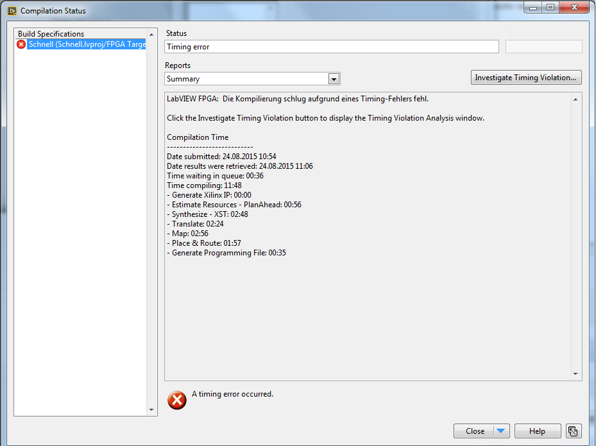Click the 'Date submitted: 24.08.2015 10:54' line
Image resolution: width=596 pixels, height=446 pixels.
click(x=221, y=157)
